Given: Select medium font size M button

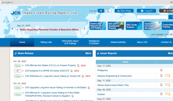Looking at the screenshot, I should (x=101, y=11).
